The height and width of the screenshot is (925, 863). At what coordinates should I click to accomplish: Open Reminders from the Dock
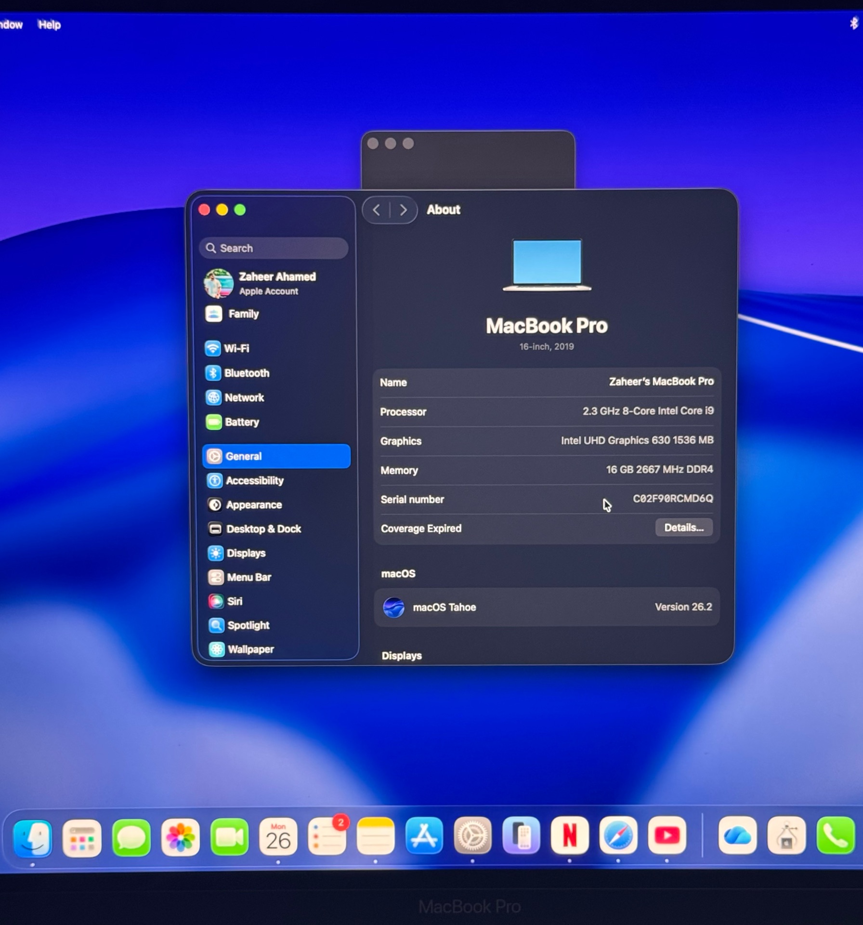pyautogui.click(x=327, y=836)
